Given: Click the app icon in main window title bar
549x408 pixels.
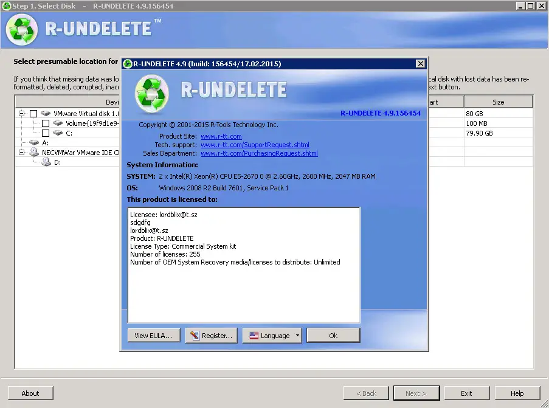Looking at the screenshot, I should 7,6.
